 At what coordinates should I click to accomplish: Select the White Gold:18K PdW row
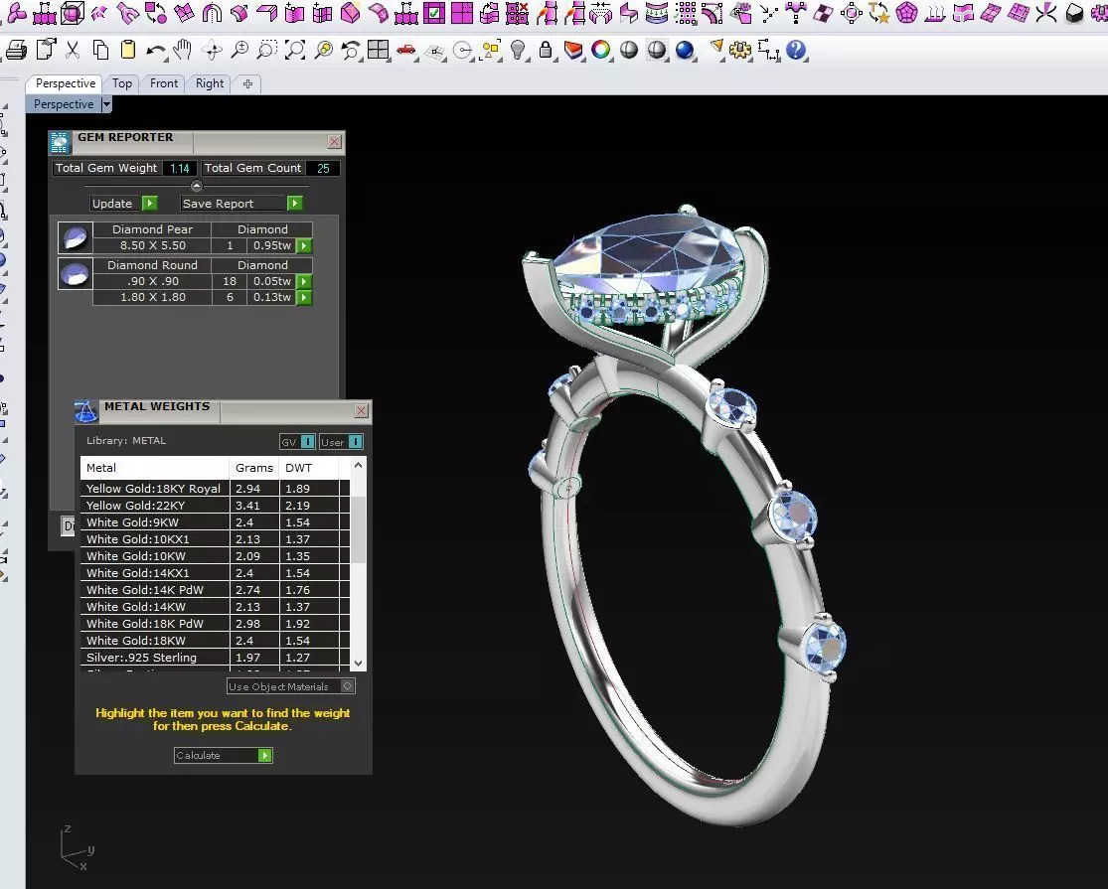coord(216,624)
